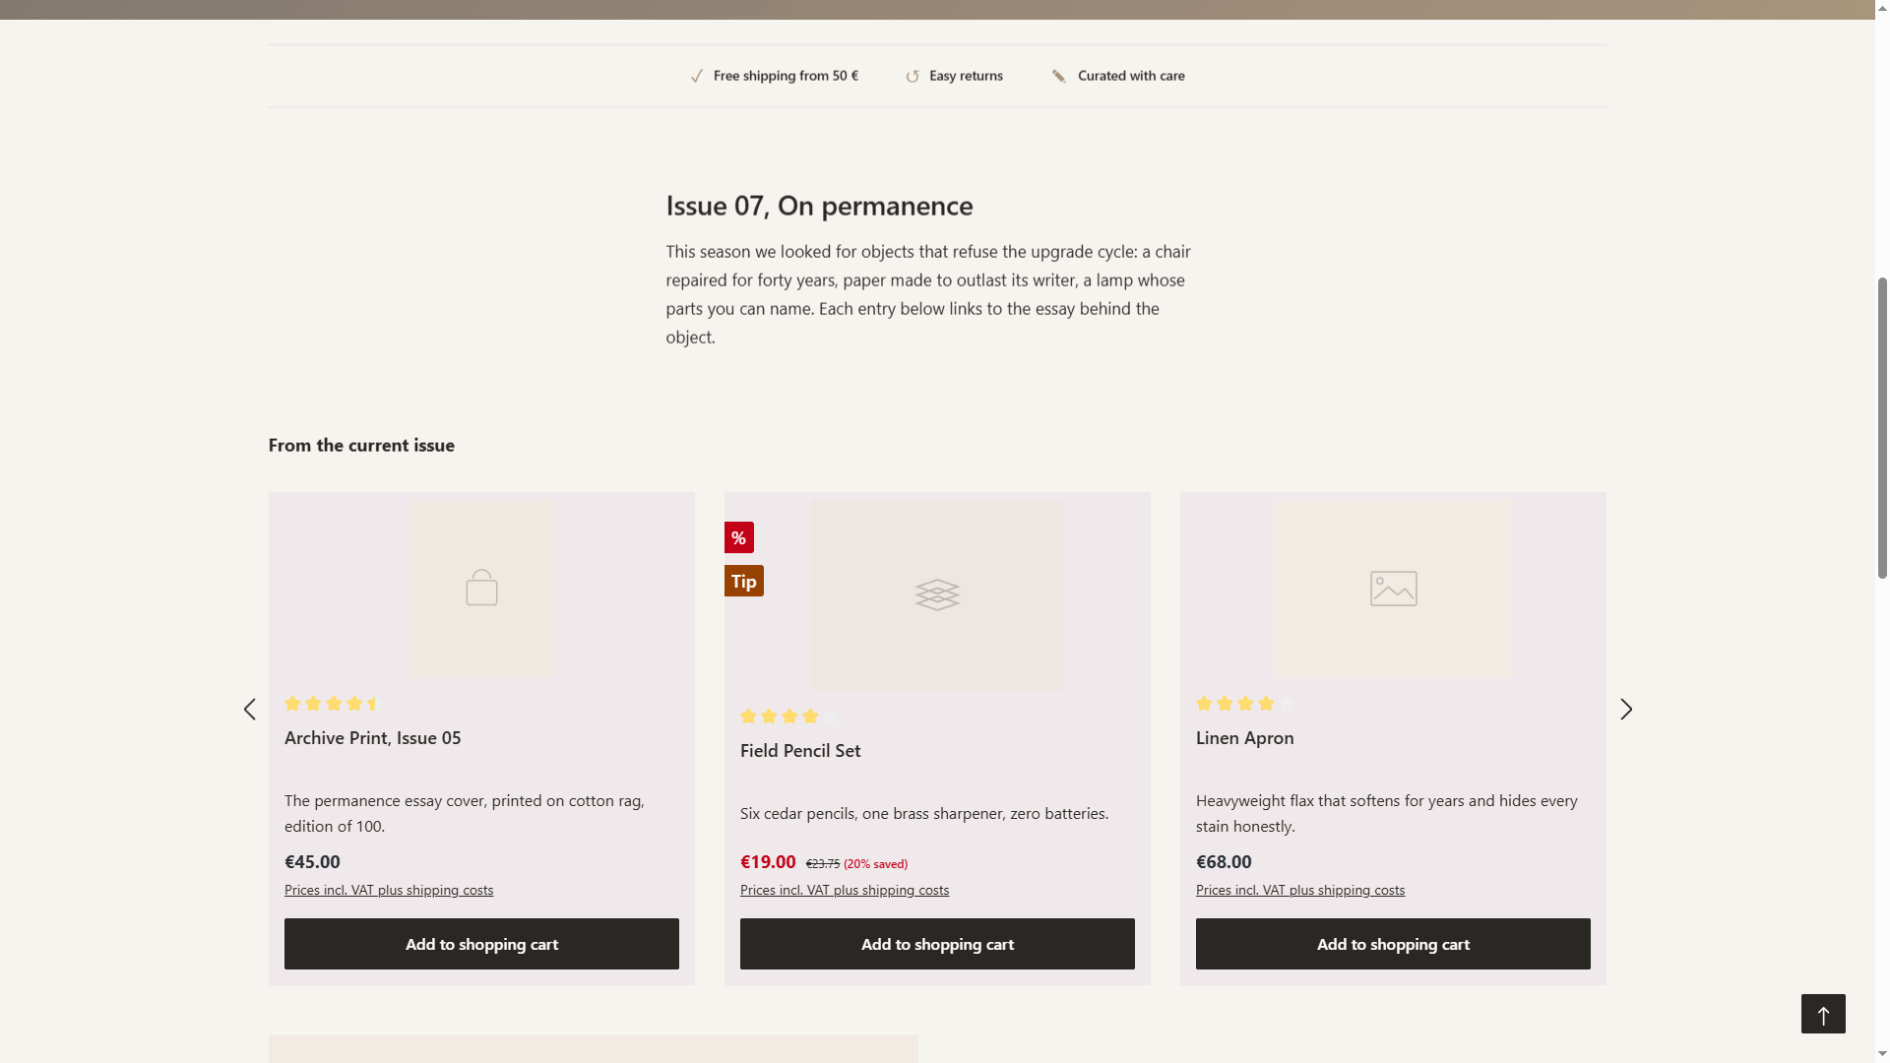1890x1063 pixels.
Task: Click the struck-through €23.75 original price
Action: (x=823, y=864)
